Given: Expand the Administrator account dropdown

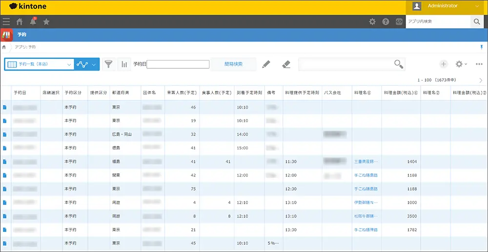Looking at the screenshot, I should tap(476, 6).
